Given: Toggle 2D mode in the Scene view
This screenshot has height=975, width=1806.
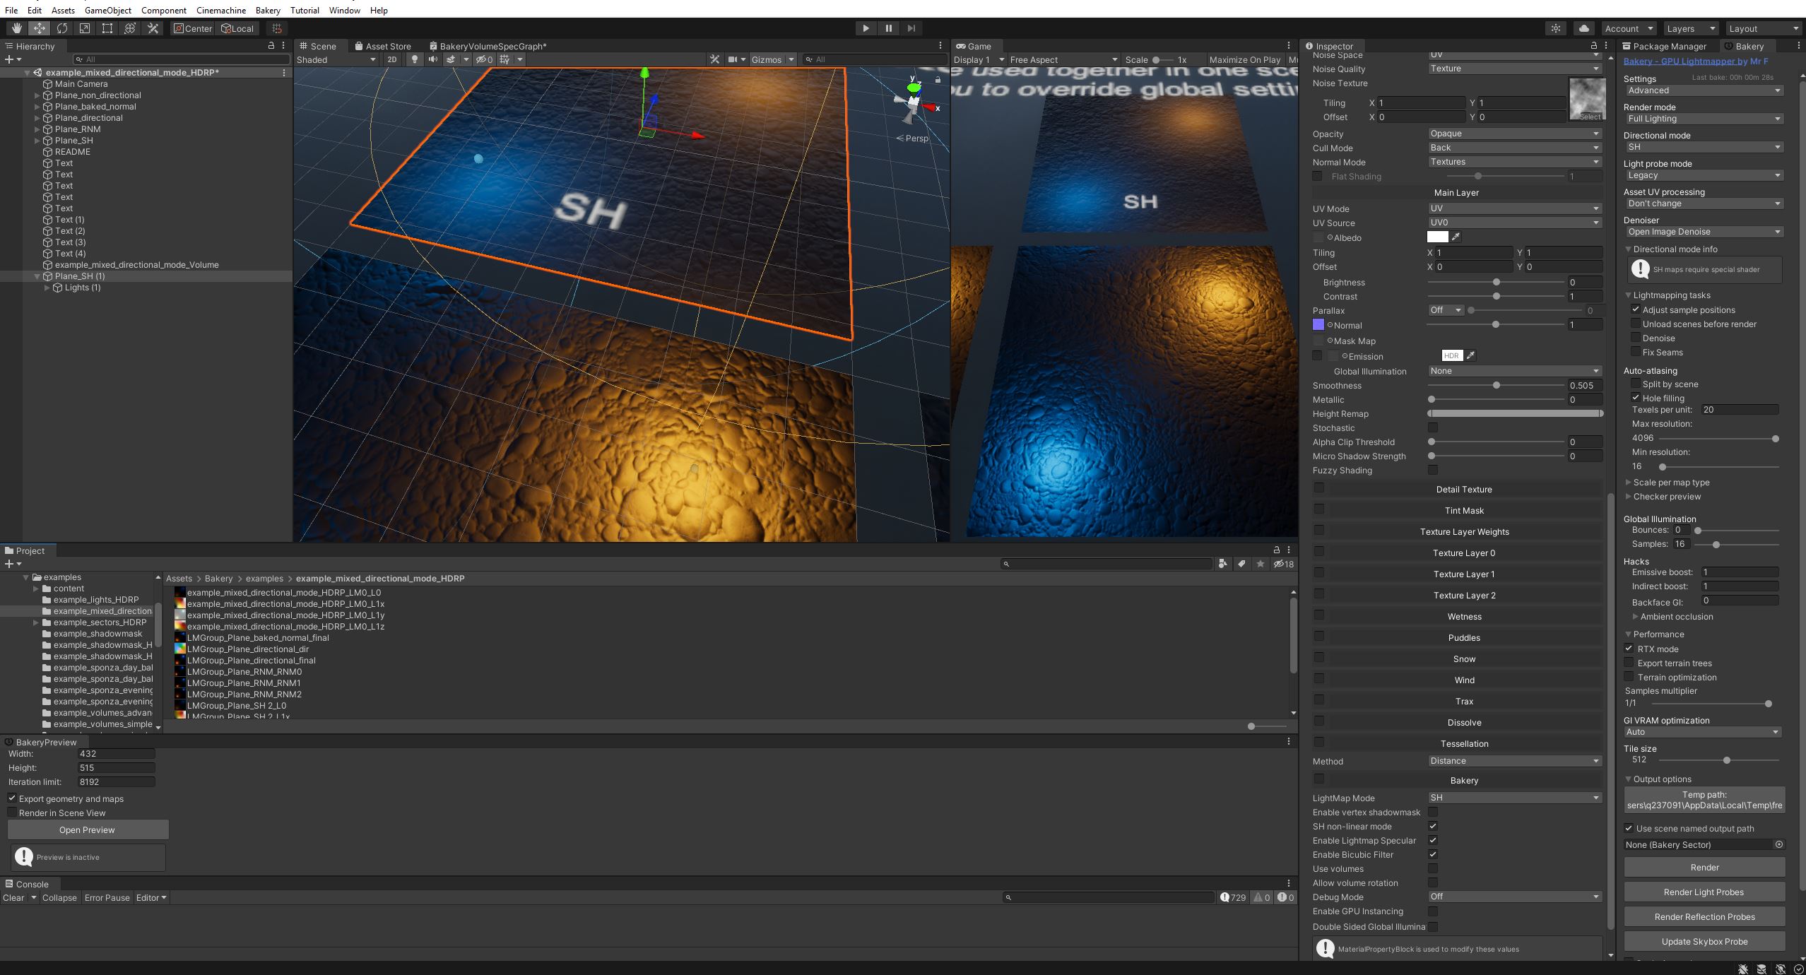Looking at the screenshot, I should (x=394, y=59).
